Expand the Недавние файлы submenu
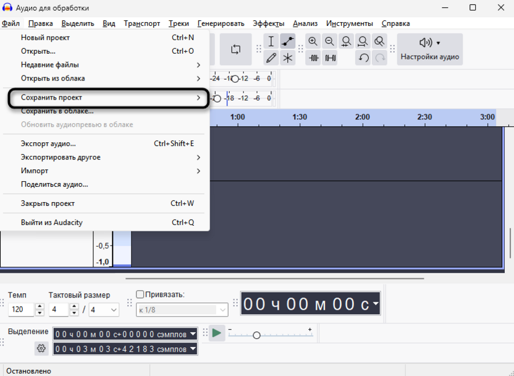The height and width of the screenshot is (376, 514). 105,65
